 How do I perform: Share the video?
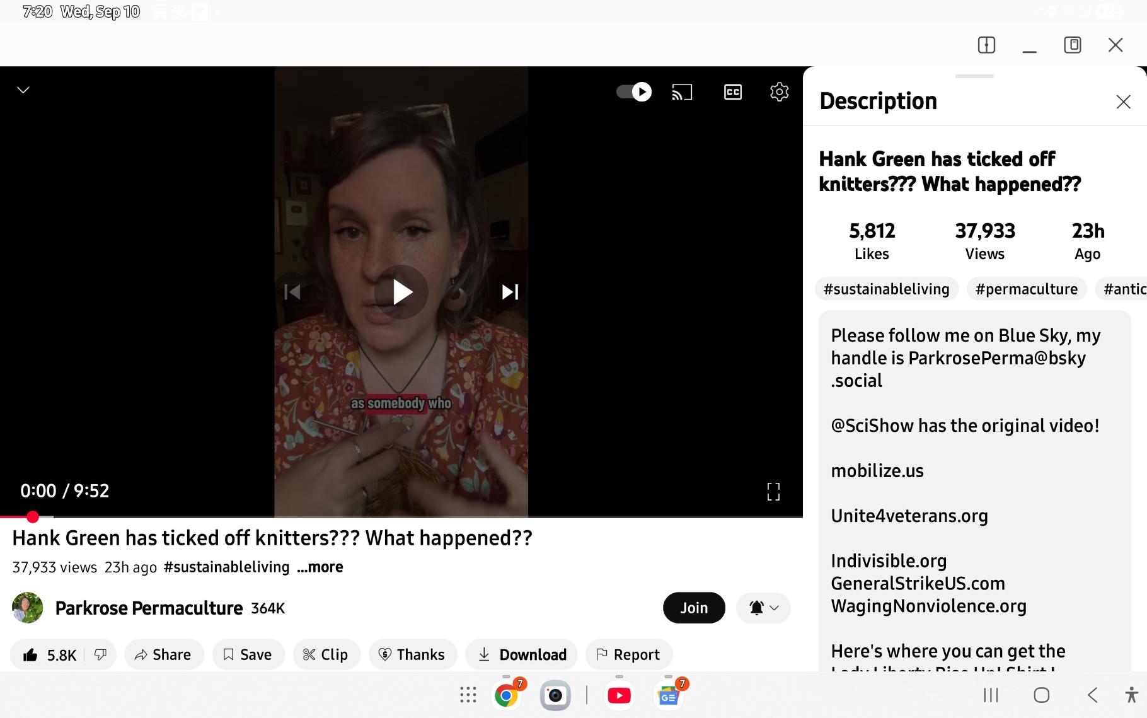point(163,655)
